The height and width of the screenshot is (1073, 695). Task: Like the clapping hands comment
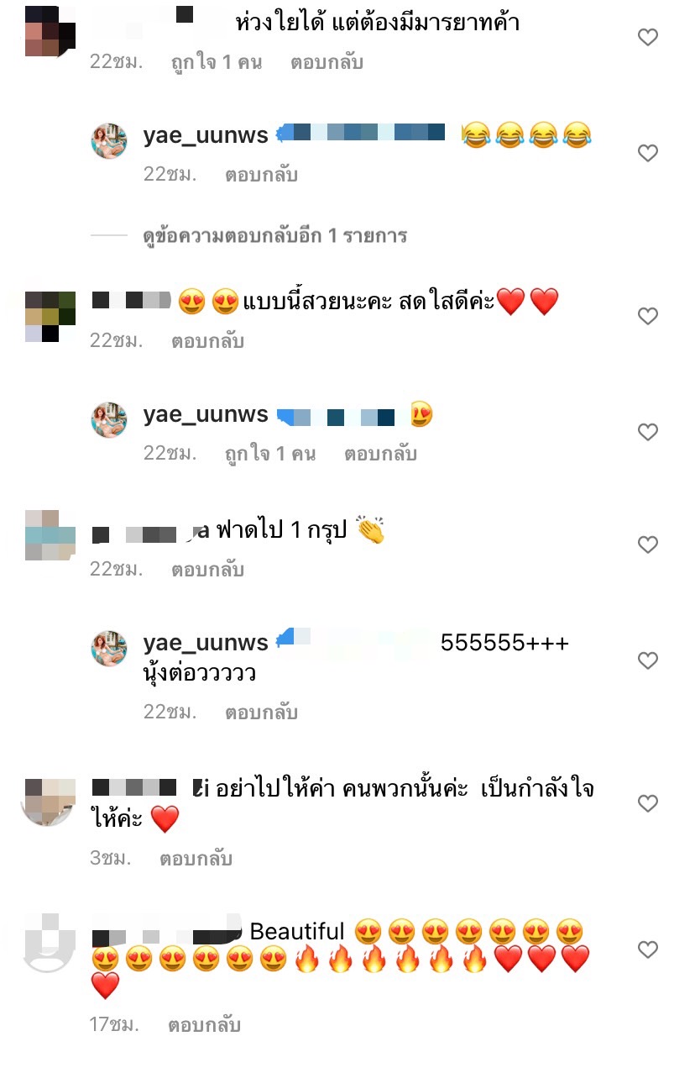648,544
